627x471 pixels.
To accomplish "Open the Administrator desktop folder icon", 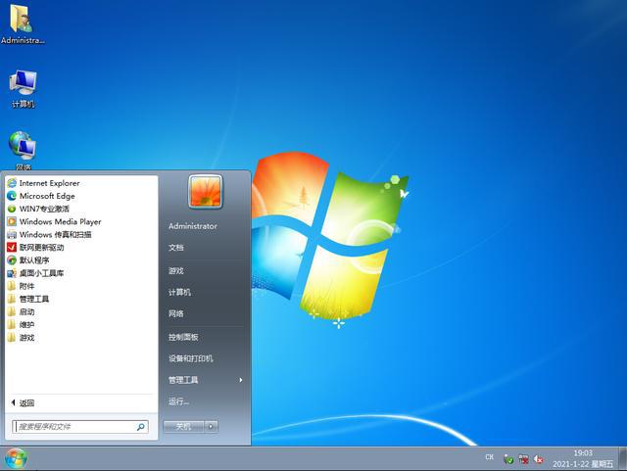I will tap(23, 24).
